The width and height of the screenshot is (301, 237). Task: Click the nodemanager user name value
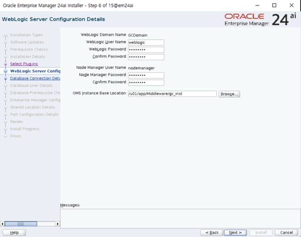141,68
